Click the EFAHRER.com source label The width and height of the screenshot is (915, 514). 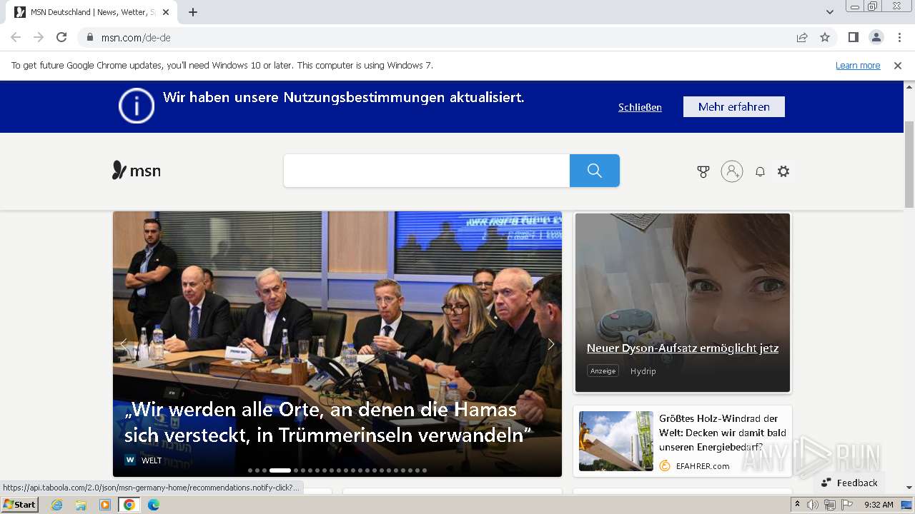click(703, 466)
